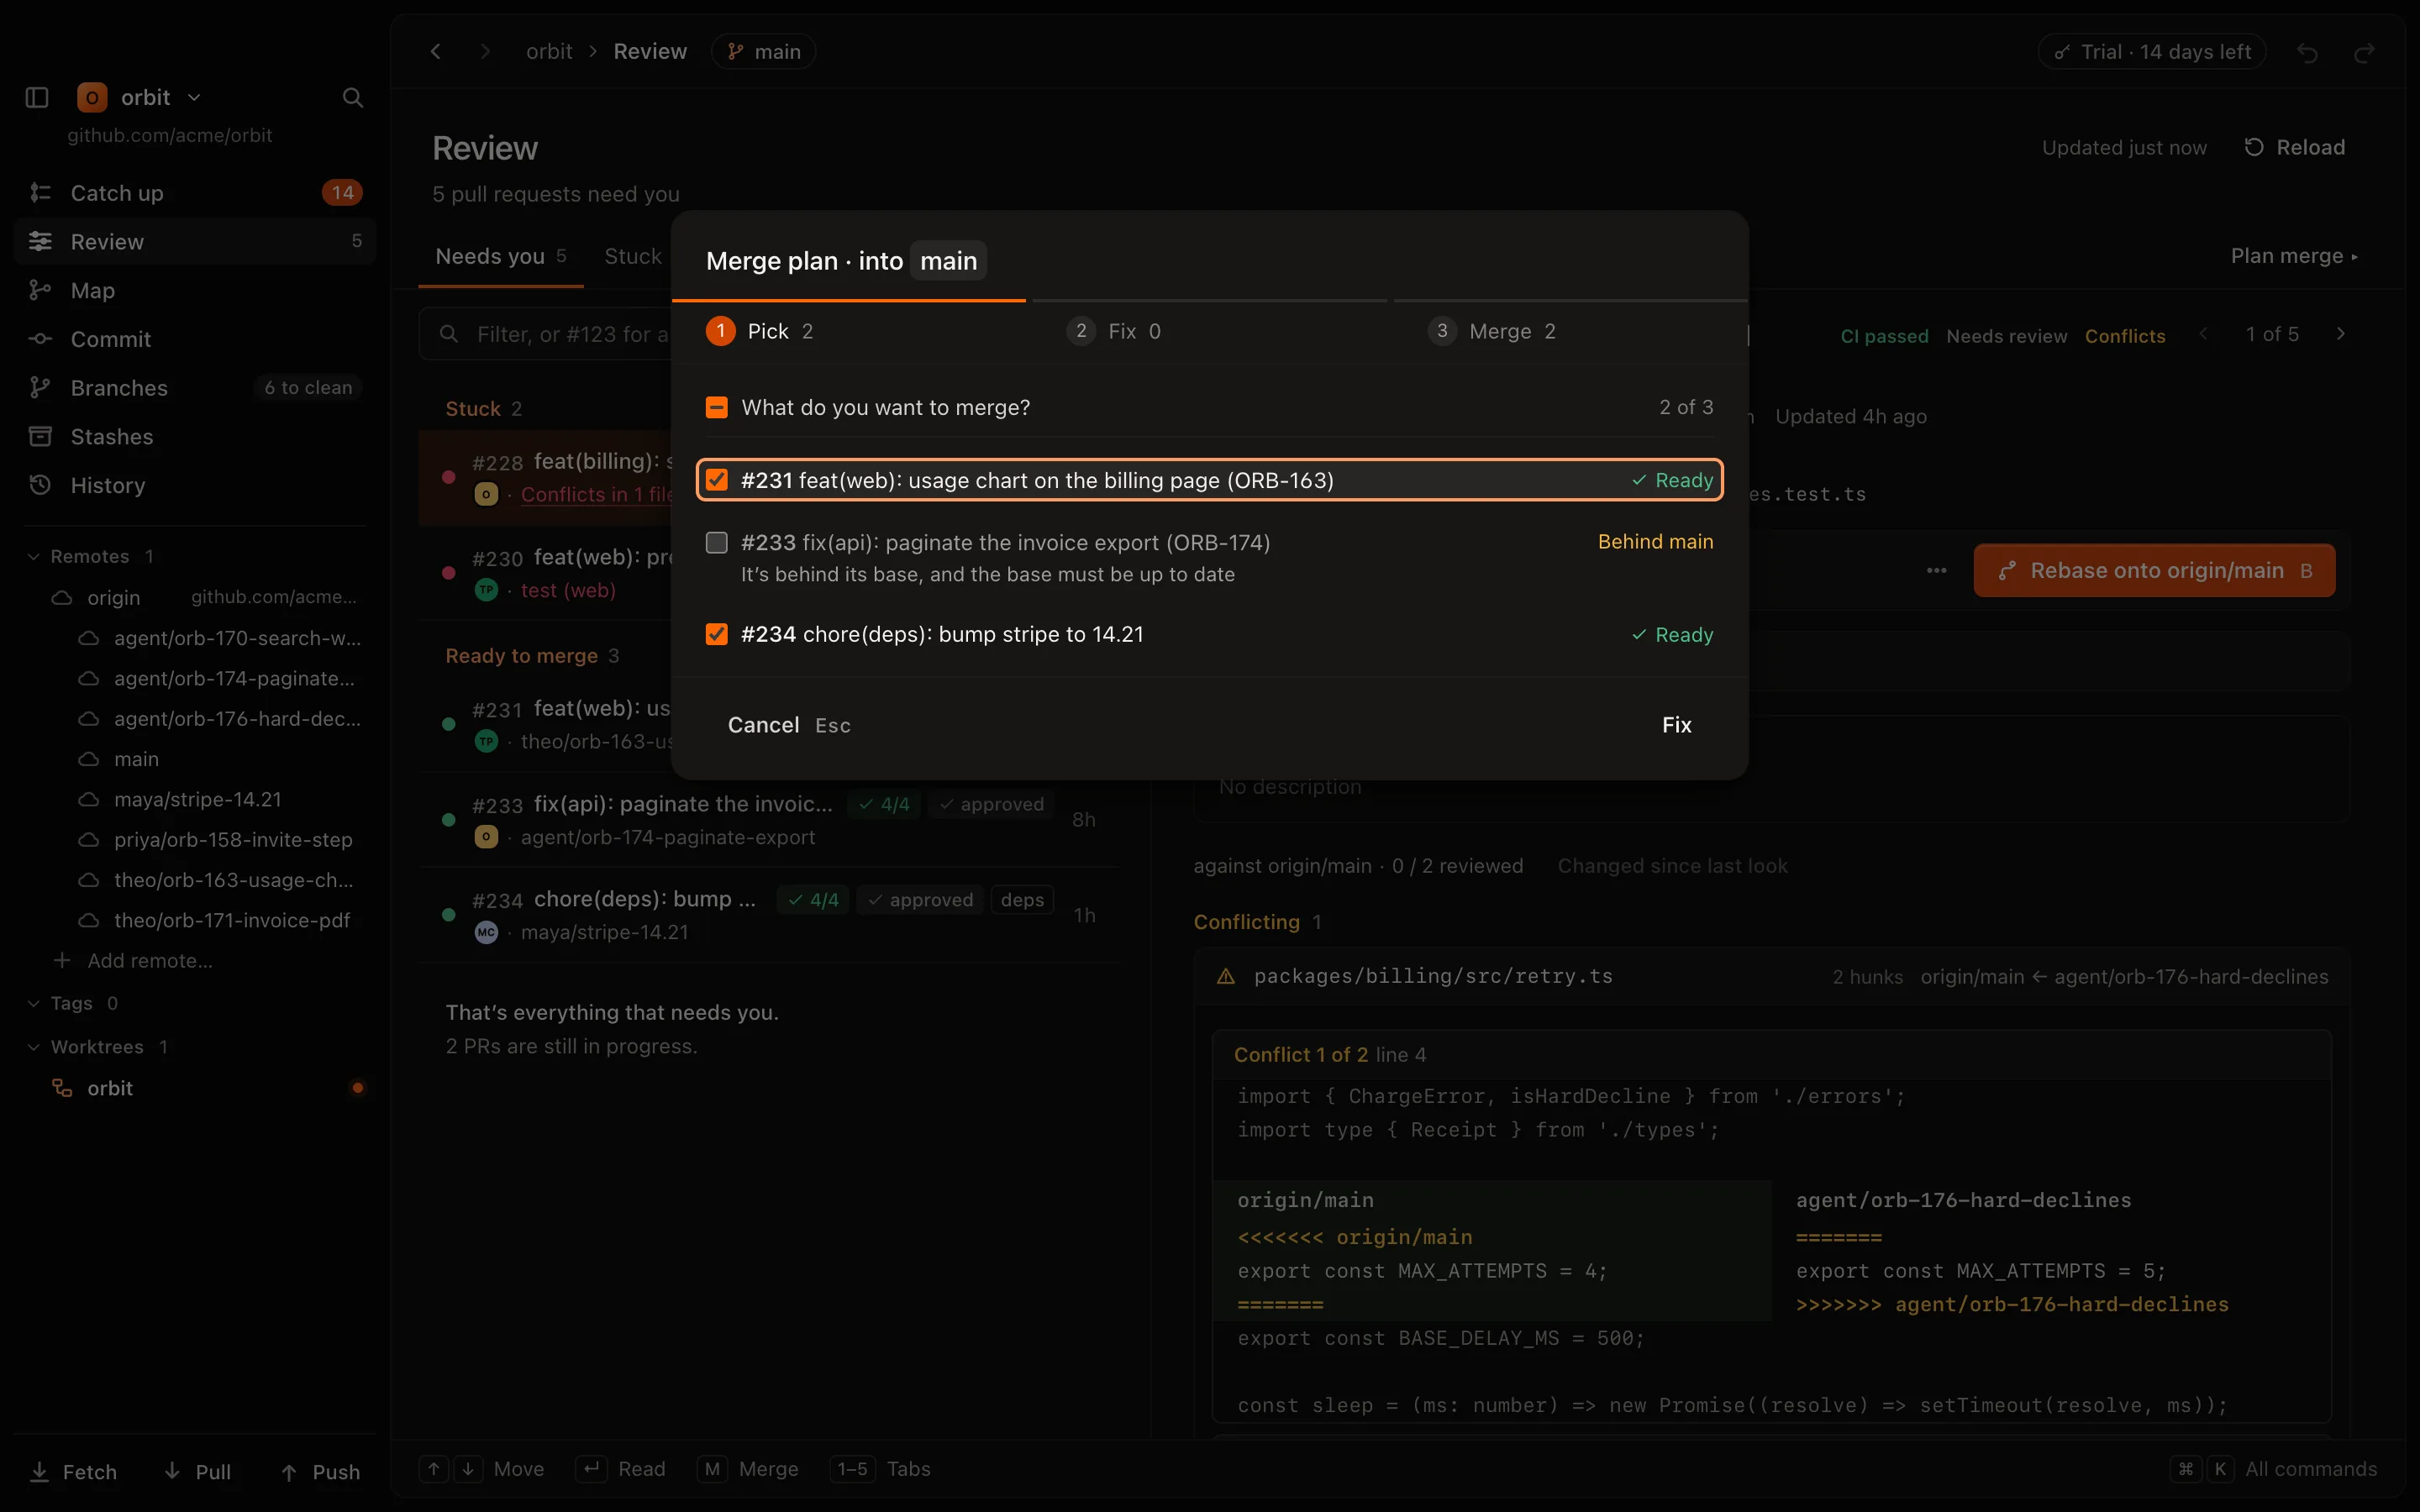Collapse the Tags section
Screen dimensions: 2420x1512
33,1003
